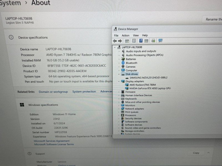Expand the Audio Processing Objects (APOs) category
222x166 pixels.
[119, 55]
